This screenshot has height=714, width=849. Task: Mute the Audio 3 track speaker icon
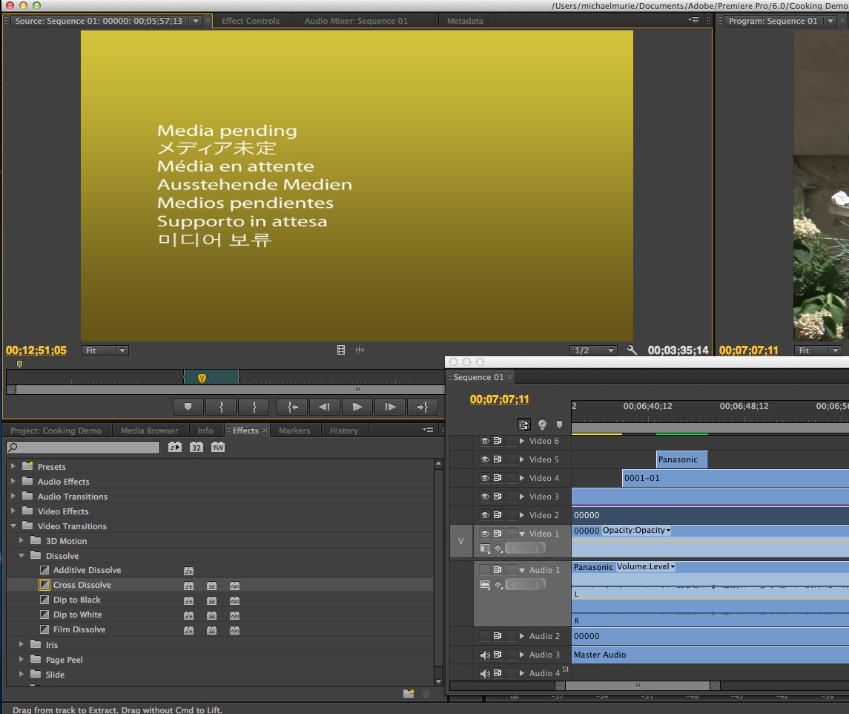486,655
